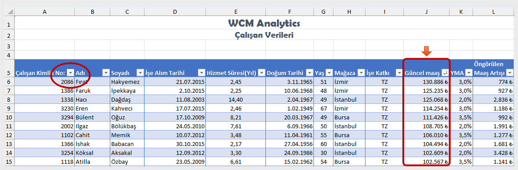This screenshot has height=170, width=518.
Task: Click the select-all corner triangle
Action: (10, 12)
